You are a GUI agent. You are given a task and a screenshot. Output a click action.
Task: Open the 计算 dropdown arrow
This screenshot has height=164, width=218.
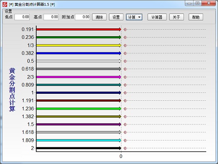139,17
